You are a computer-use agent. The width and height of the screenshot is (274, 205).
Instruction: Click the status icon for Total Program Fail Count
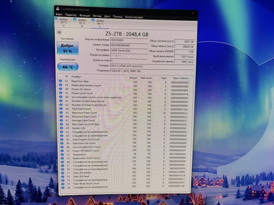tap(62, 139)
